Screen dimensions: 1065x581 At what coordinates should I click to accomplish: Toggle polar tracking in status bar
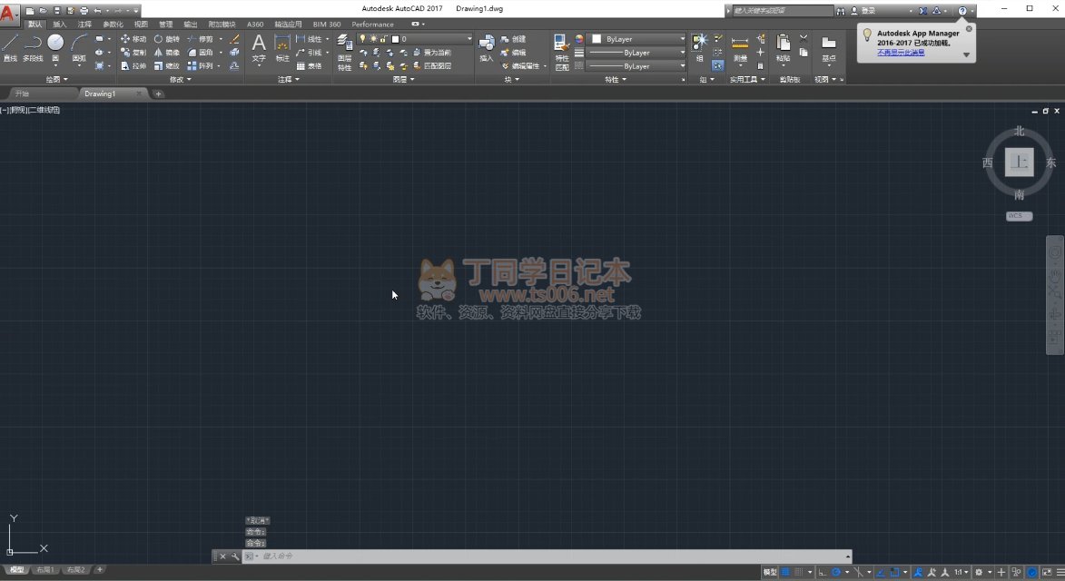(x=837, y=572)
